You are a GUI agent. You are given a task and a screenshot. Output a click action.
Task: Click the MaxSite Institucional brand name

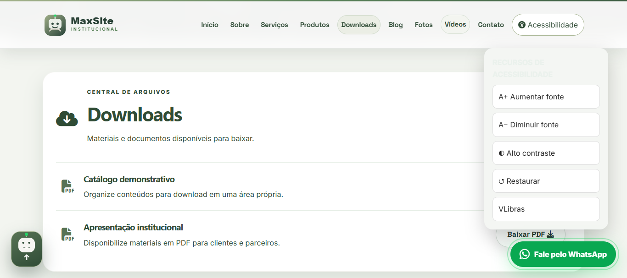[x=95, y=25]
